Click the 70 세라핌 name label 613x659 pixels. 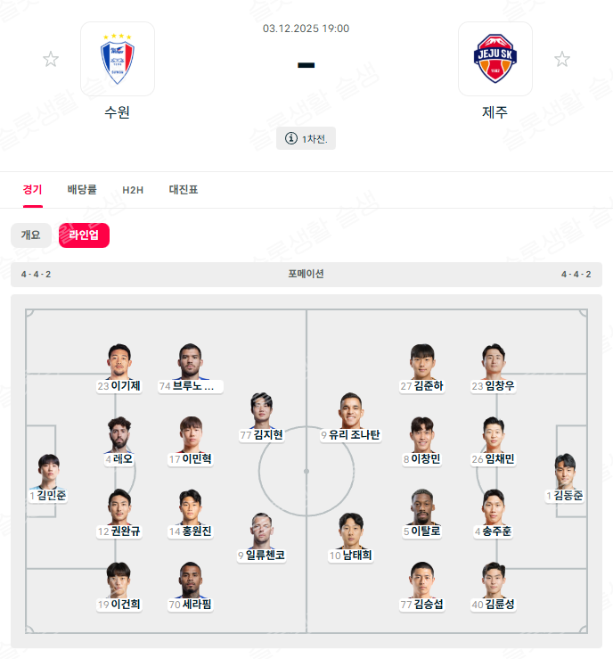(190, 605)
